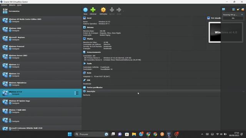Collapse the Descrição section with its chevron
The image size is (246, 138).
(243, 91)
